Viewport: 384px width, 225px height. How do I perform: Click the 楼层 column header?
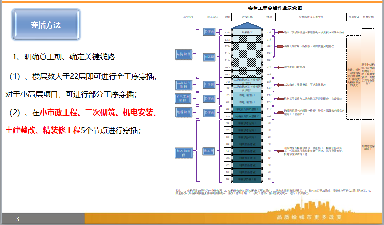tap(269, 17)
